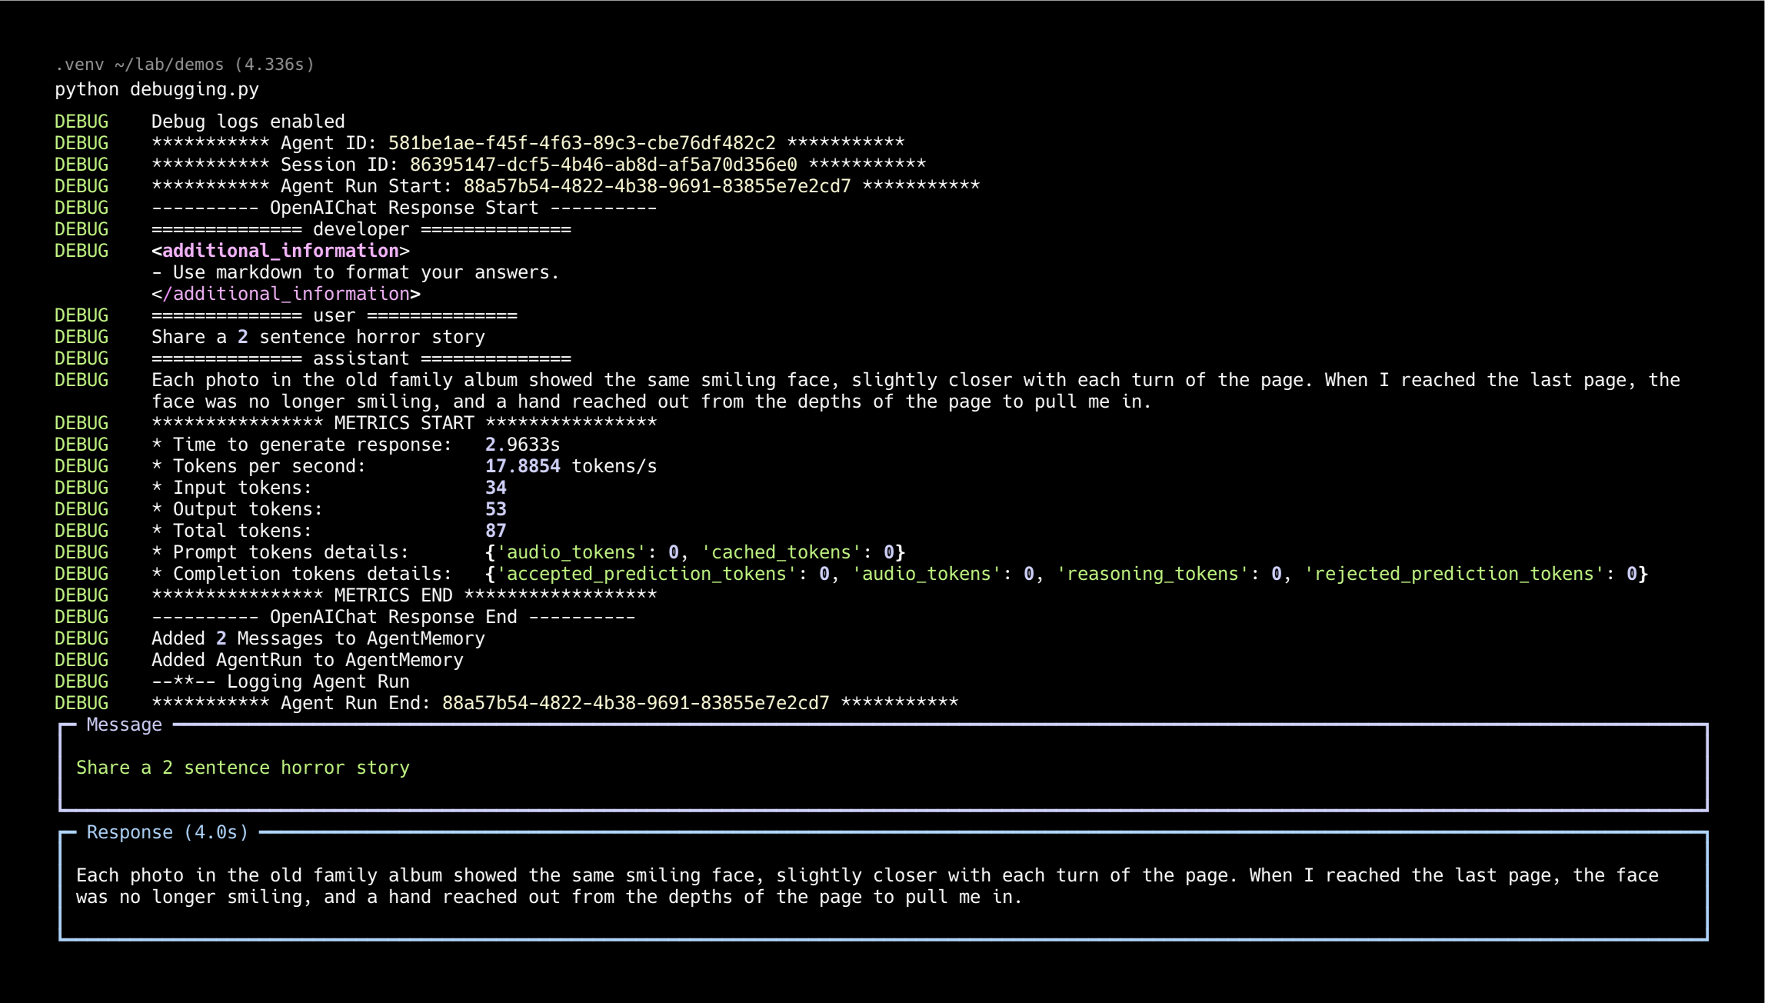The image size is (1765, 1003).
Task: Click the 'cached_tokens' key in prompt details
Action: (x=781, y=552)
